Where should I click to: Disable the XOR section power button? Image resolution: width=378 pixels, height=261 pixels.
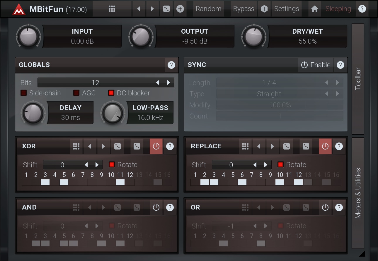156,146
